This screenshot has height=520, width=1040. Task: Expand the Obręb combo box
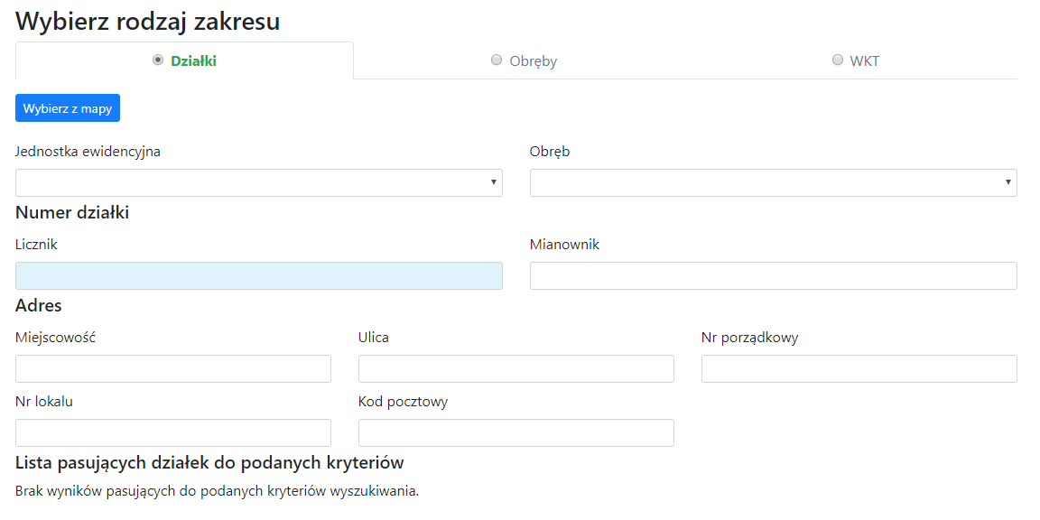[x=774, y=182]
